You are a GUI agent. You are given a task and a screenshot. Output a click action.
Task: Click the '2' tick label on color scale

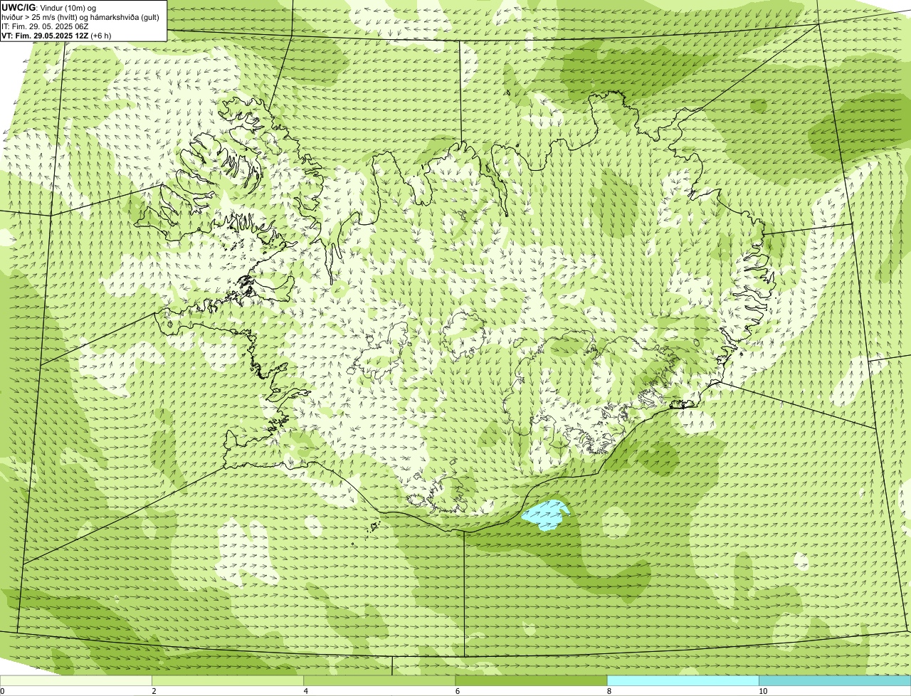(154, 691)
